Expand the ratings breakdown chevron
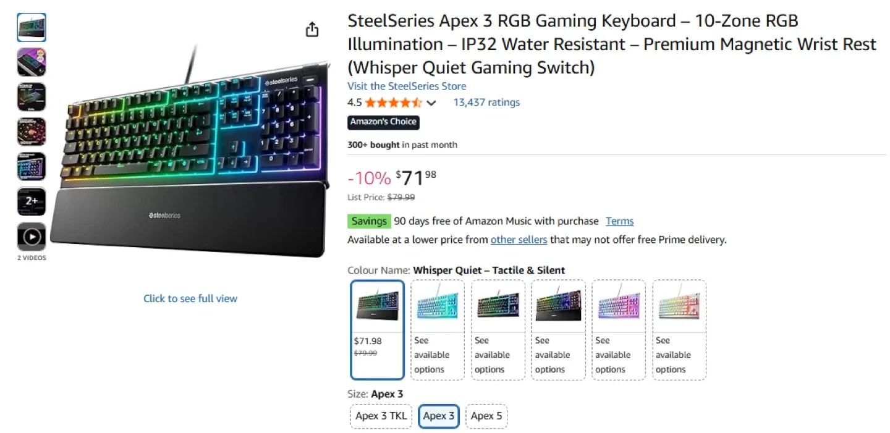 [x=431, y=103]
